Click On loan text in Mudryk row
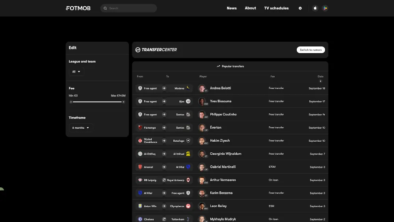Viewport: 394px width, 222px height. pyautogui.click(x=273, y=219)
